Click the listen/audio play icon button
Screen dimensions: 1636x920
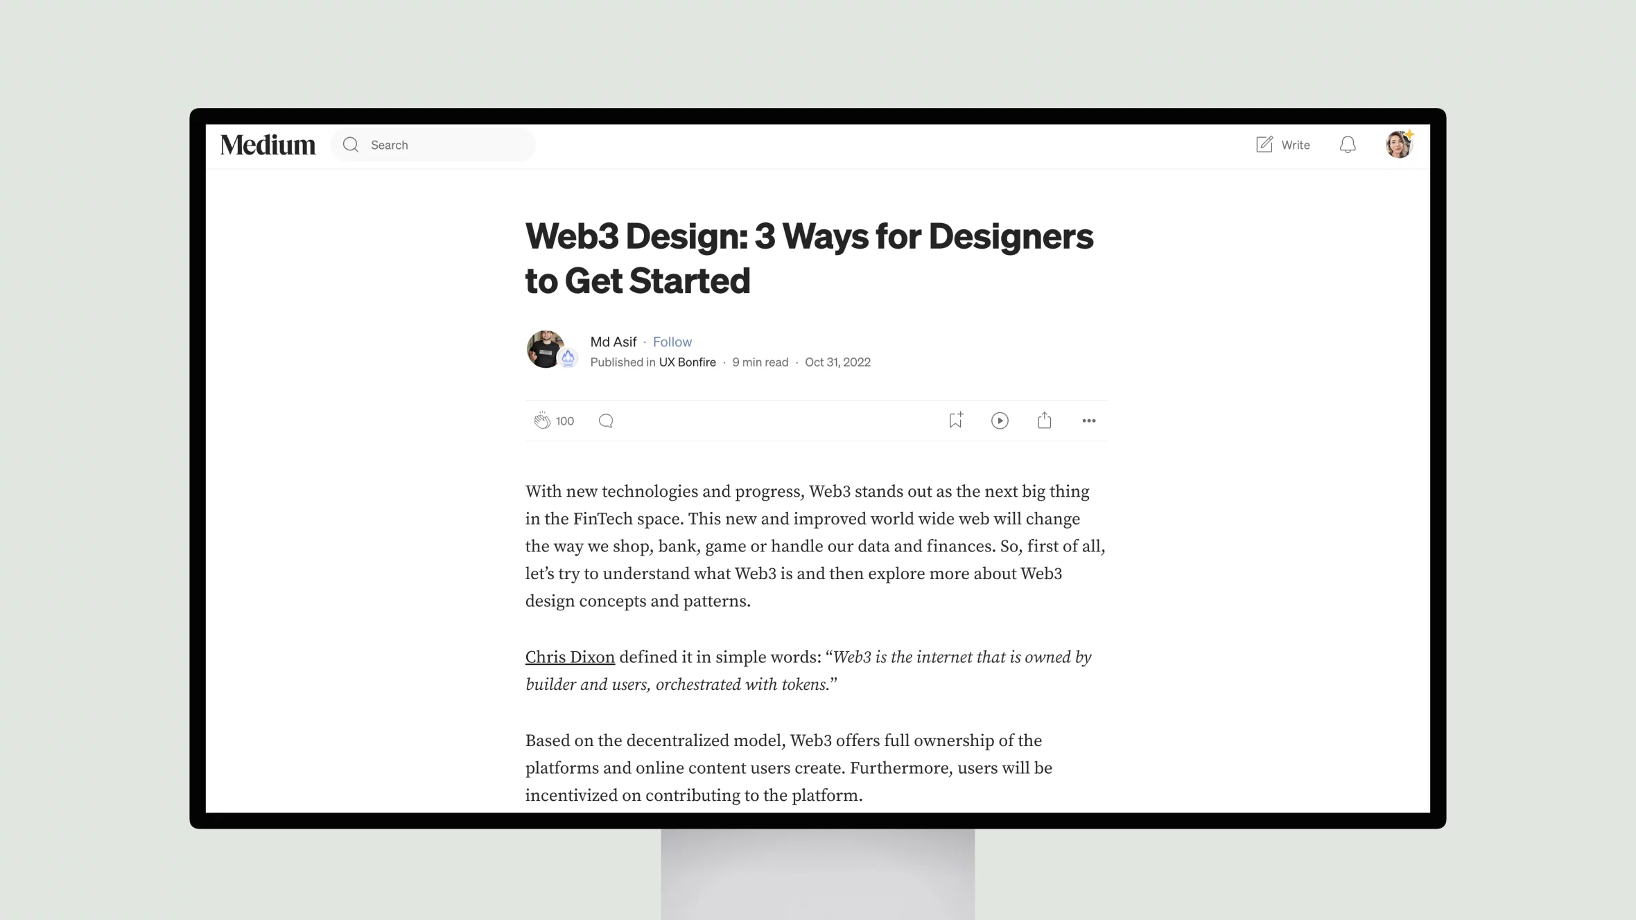point(999,420)
